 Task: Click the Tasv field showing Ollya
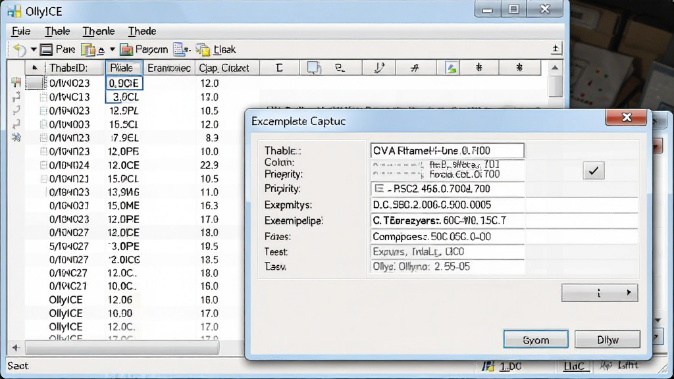[447, 266]
